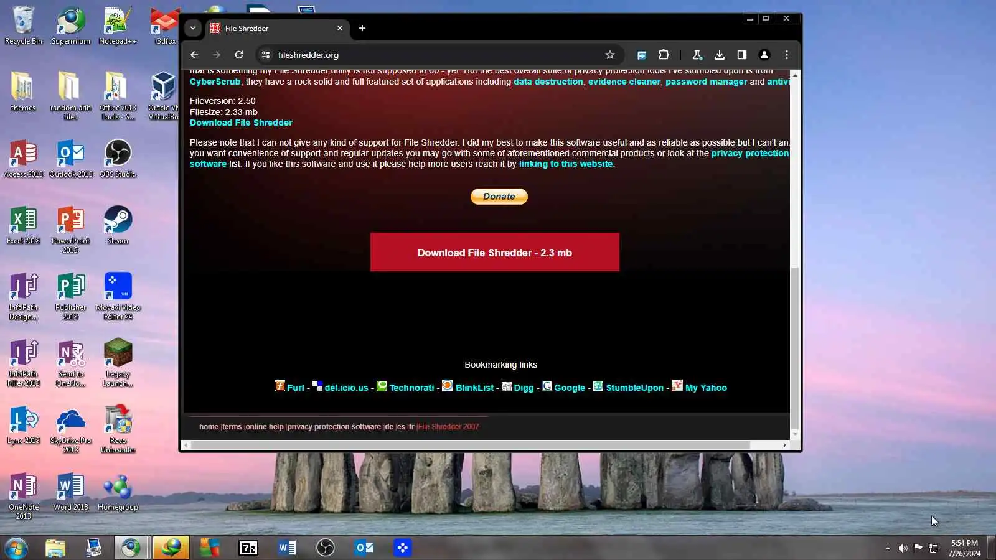Click the vertical scrollbar thumb of the page
Viewport: 996px width, 560px height.
pyautogui.click(x=795, y=347)
